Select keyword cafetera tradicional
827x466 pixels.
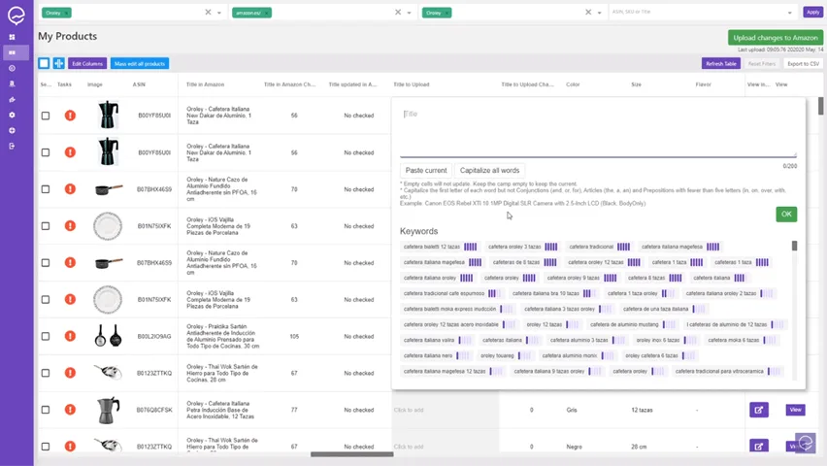(599, 247)
